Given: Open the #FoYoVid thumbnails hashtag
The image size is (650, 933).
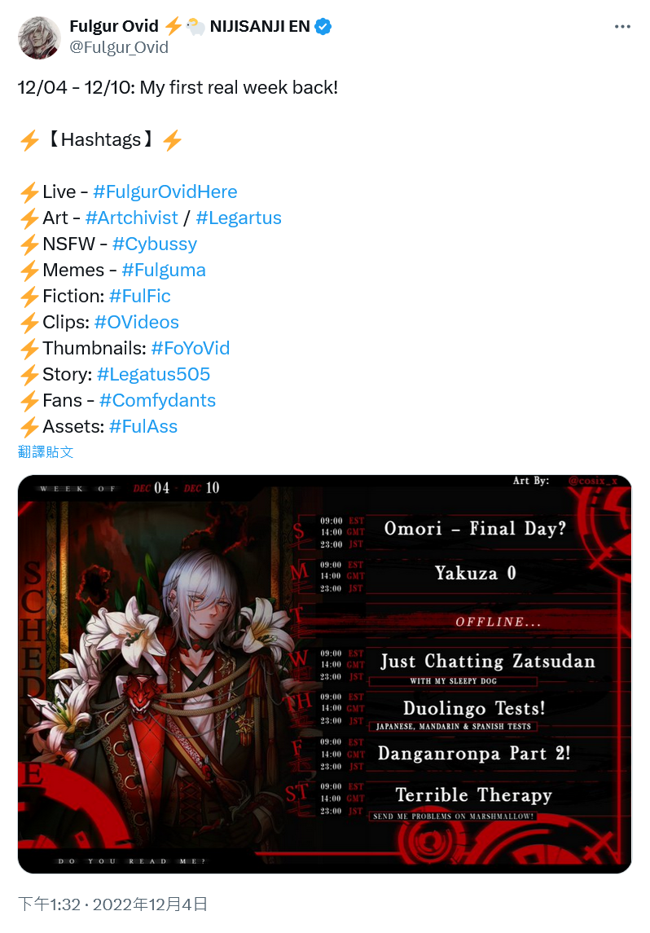Looking at the screenshot, I should [x=191, y=348].
